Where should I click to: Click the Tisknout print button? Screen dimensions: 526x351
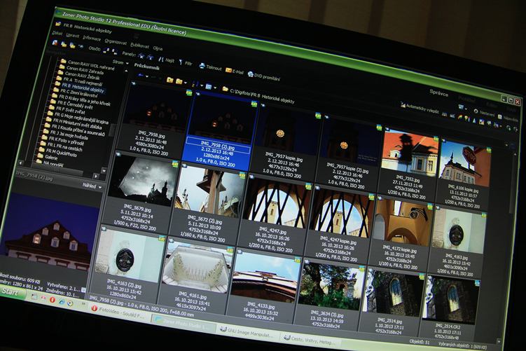pyautogui.click(x=210, y=67)
